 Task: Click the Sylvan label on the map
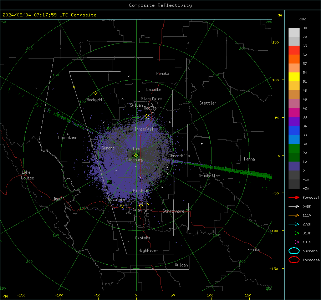(x=136, y=105)
